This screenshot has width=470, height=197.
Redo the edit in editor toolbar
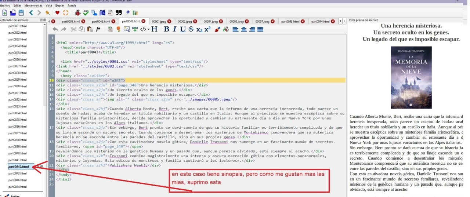(x=64, y=29)
